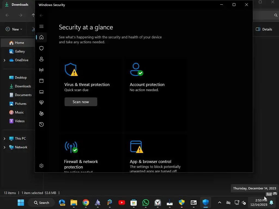
Task: Open Windows Security settings gear icon
Action: pos(41,166)
